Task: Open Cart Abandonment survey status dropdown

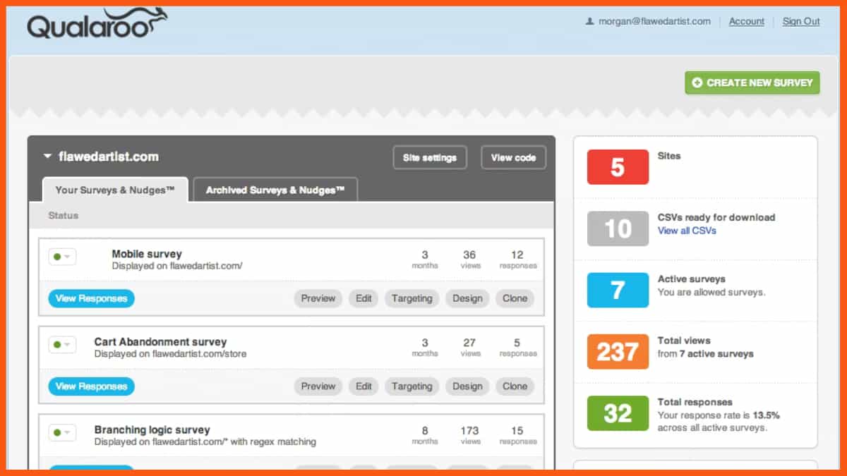Action: [x=62, y=345]
